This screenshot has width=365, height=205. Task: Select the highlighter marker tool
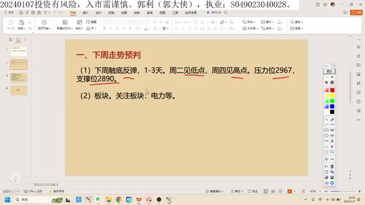tap(332, 119)
